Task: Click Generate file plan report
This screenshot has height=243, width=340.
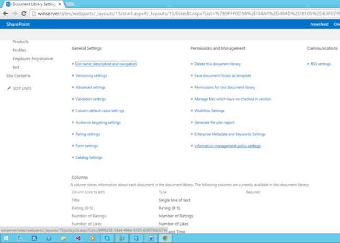Action: pyautogui.click(x=214, y=123)
